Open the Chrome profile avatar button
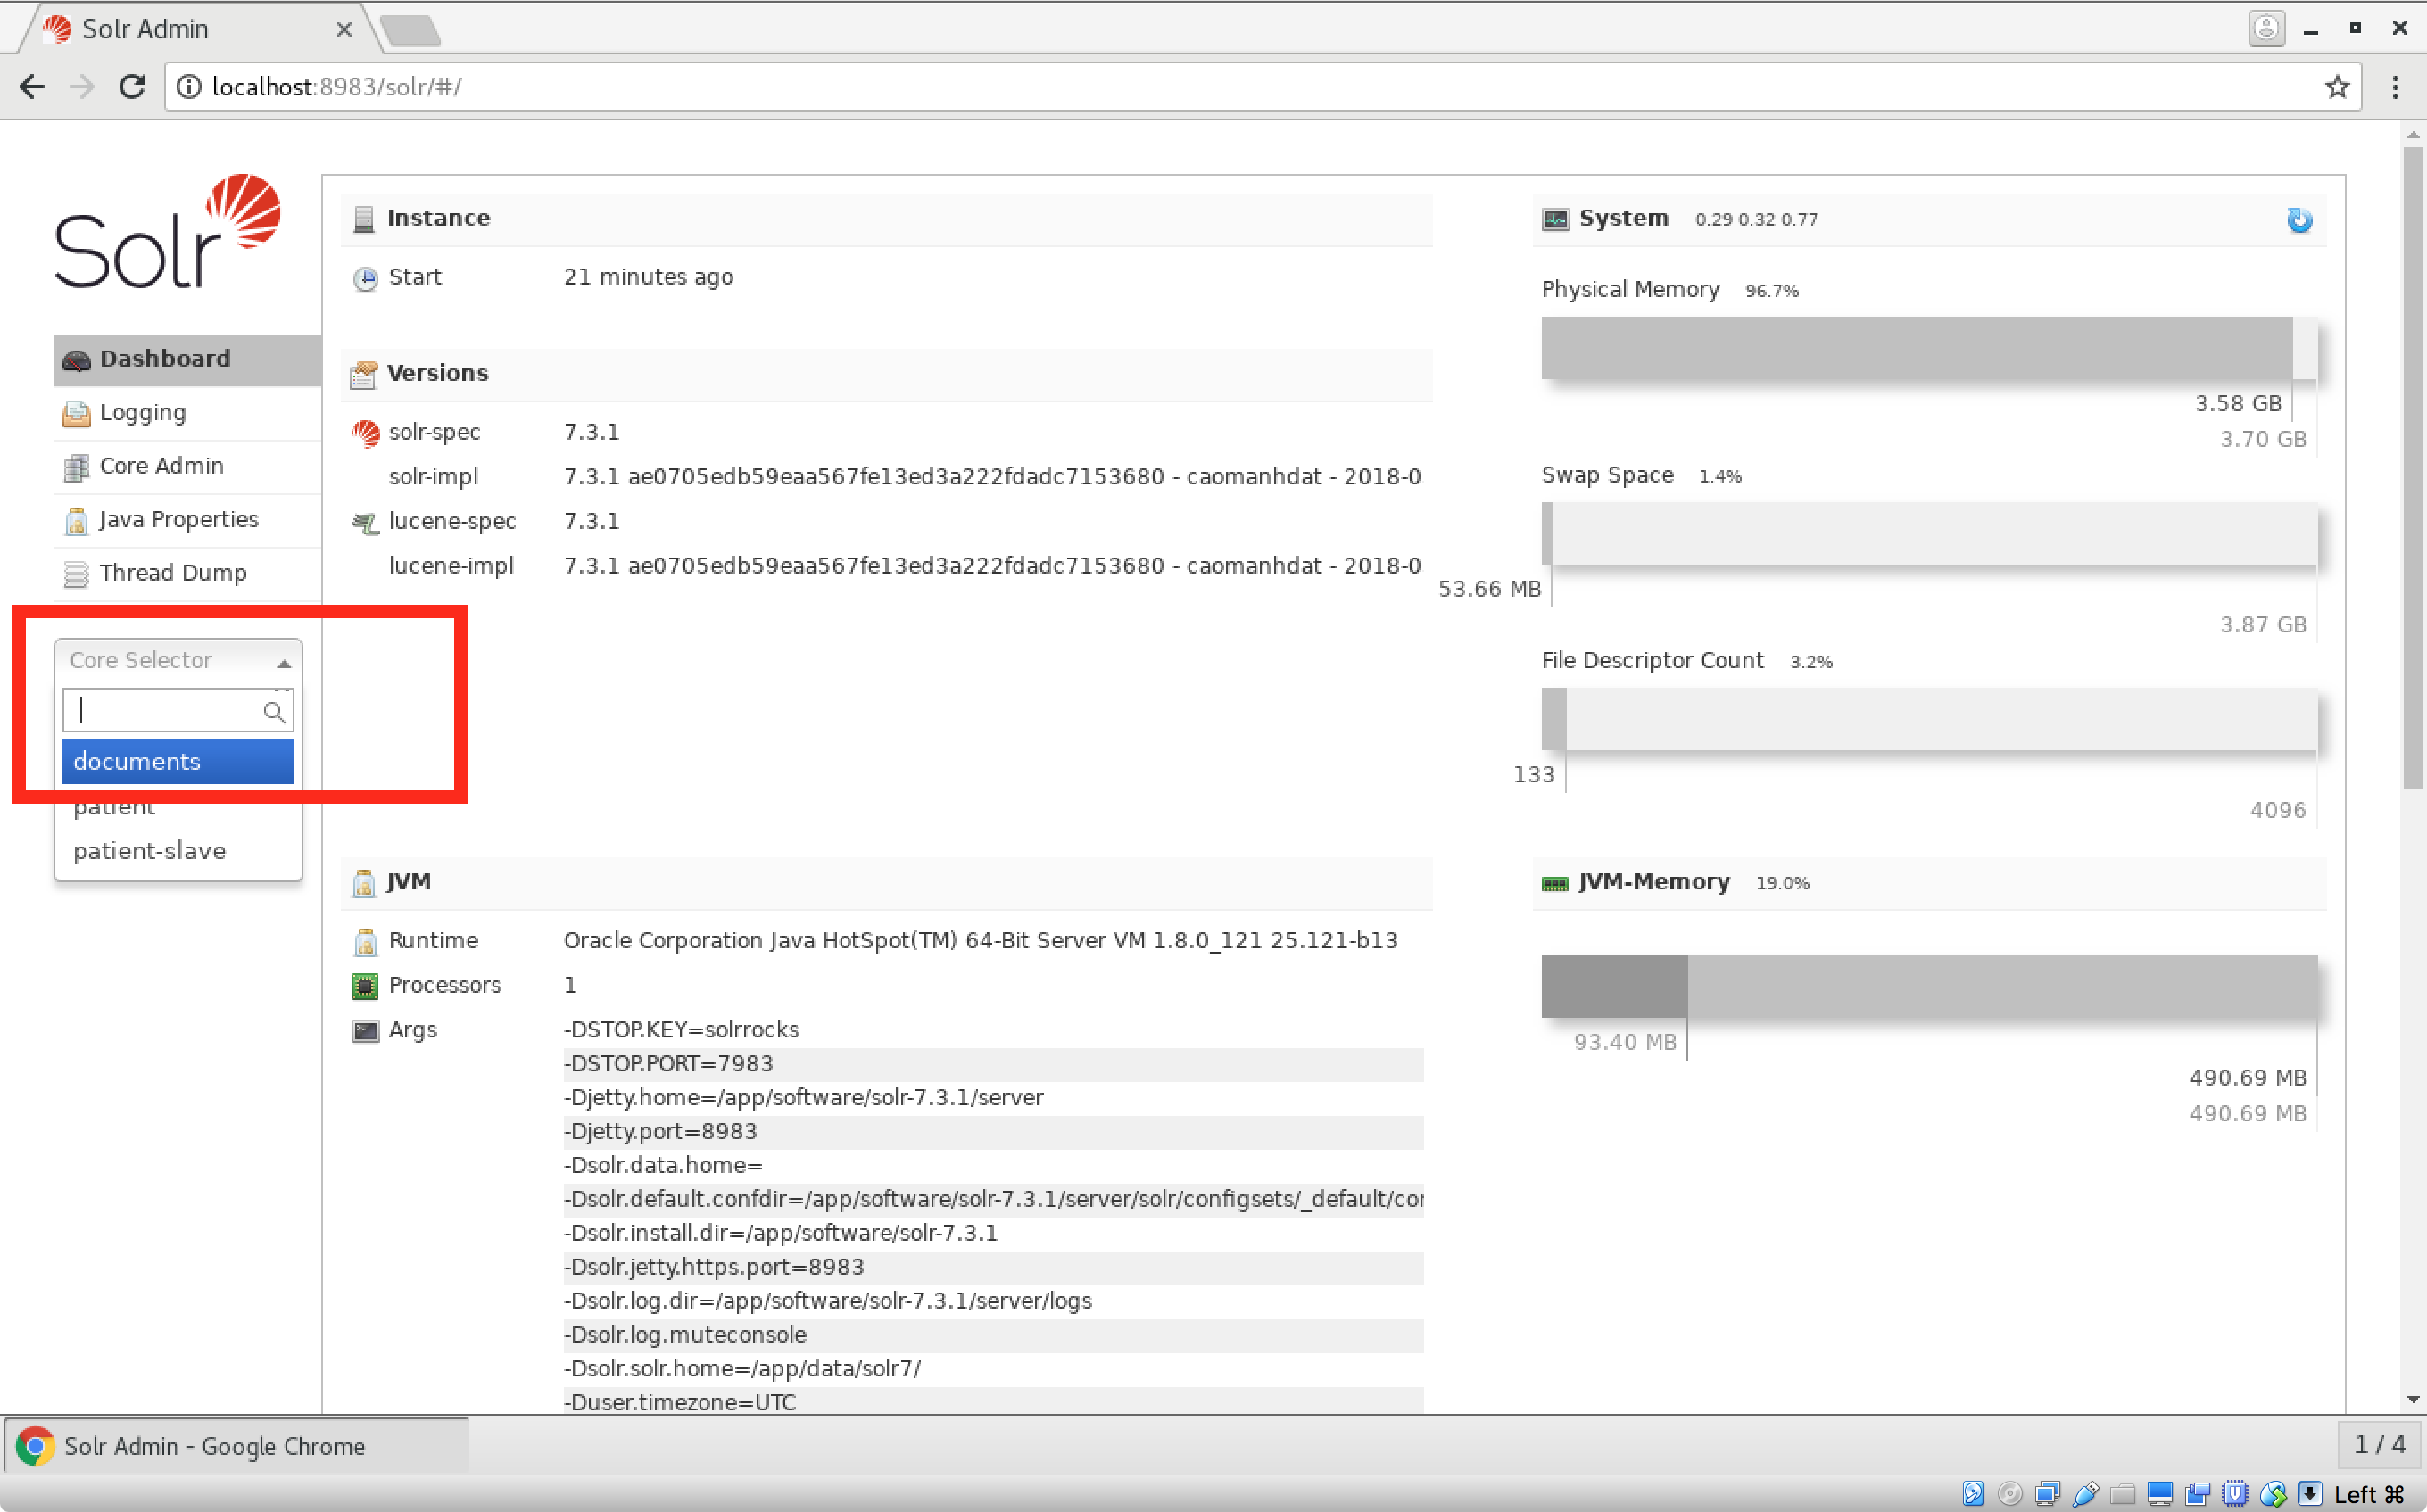Screen dimensions: 2427x1512 pos(2266,28)
